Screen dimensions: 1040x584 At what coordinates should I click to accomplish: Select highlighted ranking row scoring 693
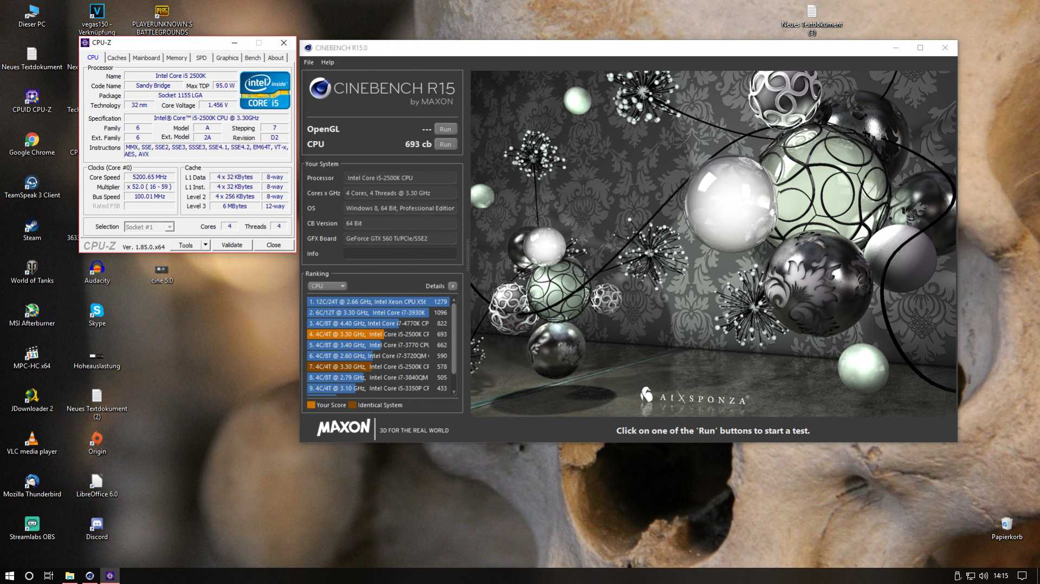point(378,334)
